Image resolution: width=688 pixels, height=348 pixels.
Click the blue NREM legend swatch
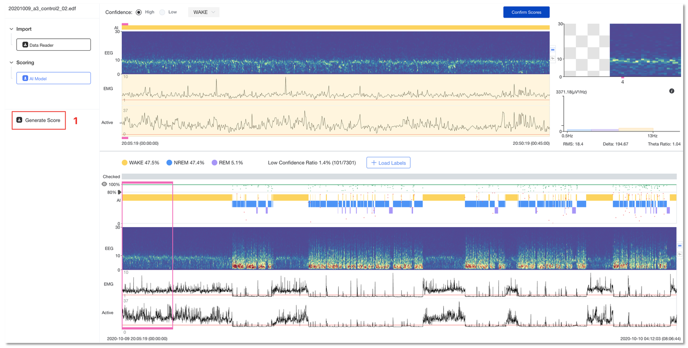tap(169, 163)
